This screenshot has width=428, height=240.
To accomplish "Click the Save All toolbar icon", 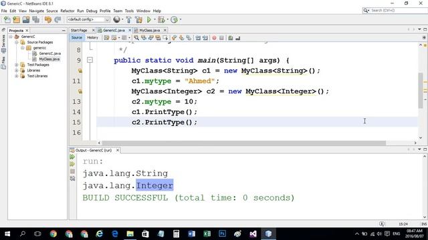I will [35, 19].
